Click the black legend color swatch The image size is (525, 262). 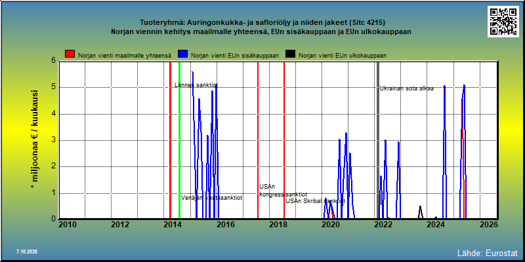tap(290, 54)
